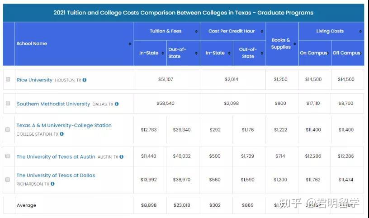Click info icon next to Southern Methodist University
Image resolution: width=369 pixels, height=218 pixels.
tap(117, 104)
